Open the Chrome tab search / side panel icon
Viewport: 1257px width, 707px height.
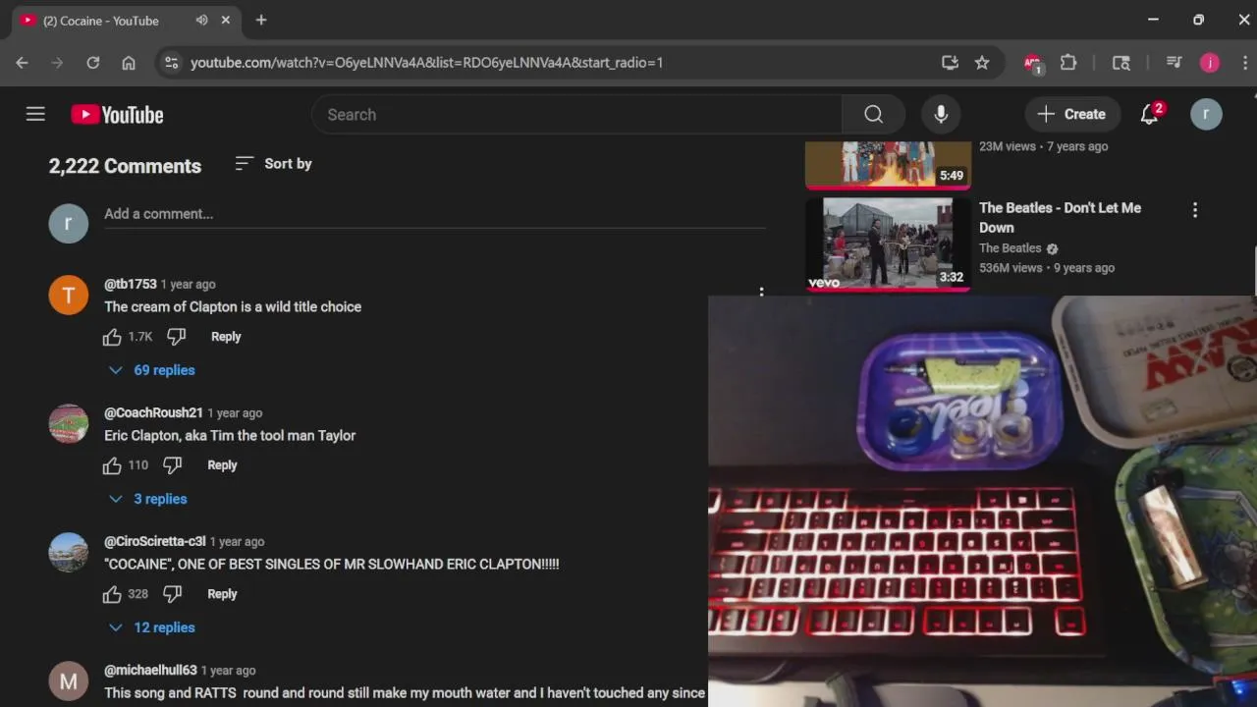[x=1120, y=62]
